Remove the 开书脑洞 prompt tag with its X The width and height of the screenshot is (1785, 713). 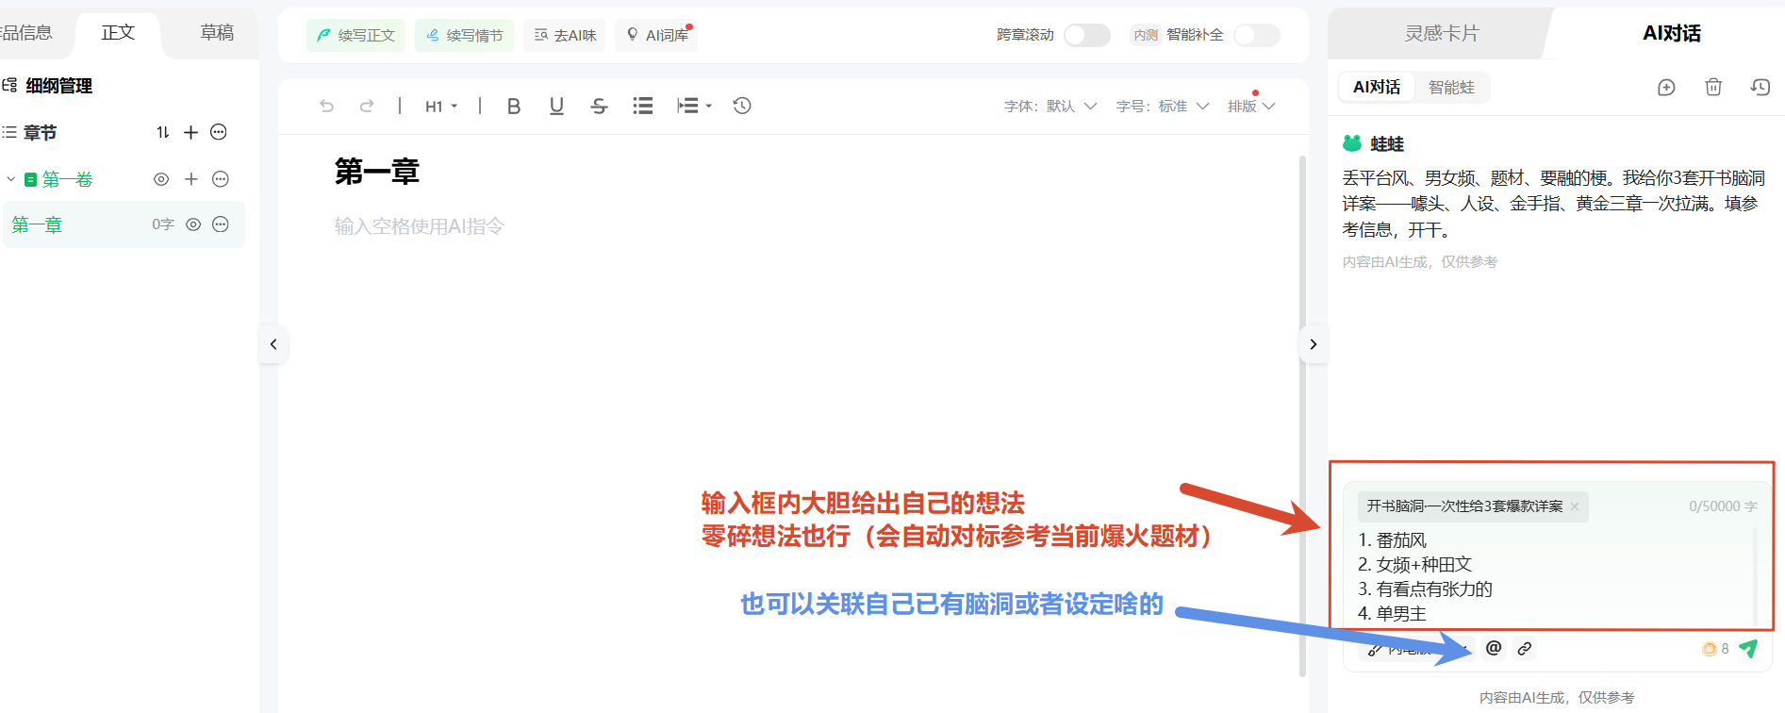point(1574,506)
